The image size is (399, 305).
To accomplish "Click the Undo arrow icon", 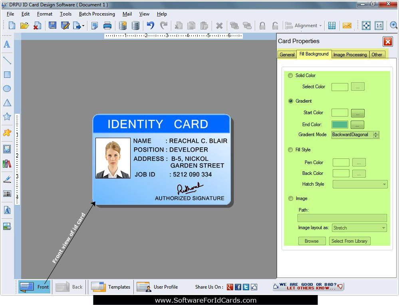I will tap(151, 26).
